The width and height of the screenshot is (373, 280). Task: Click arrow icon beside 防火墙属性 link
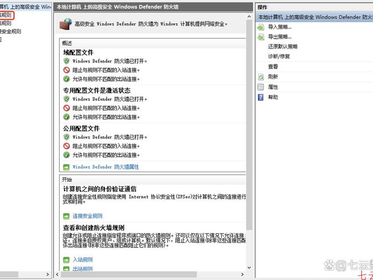pyautogui.click(x=66, y=167)
